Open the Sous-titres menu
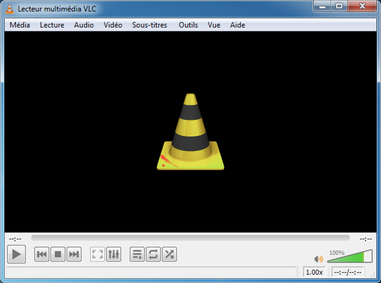The image size is (381, 283). coord(150,25)
